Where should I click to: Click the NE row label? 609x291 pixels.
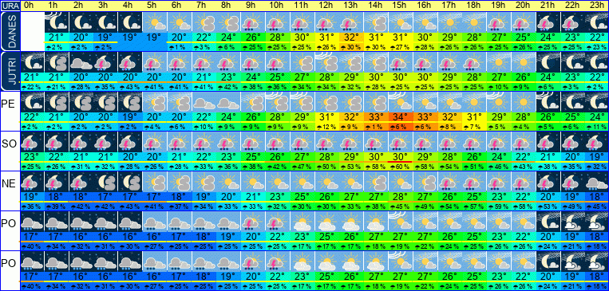(10, 183)
